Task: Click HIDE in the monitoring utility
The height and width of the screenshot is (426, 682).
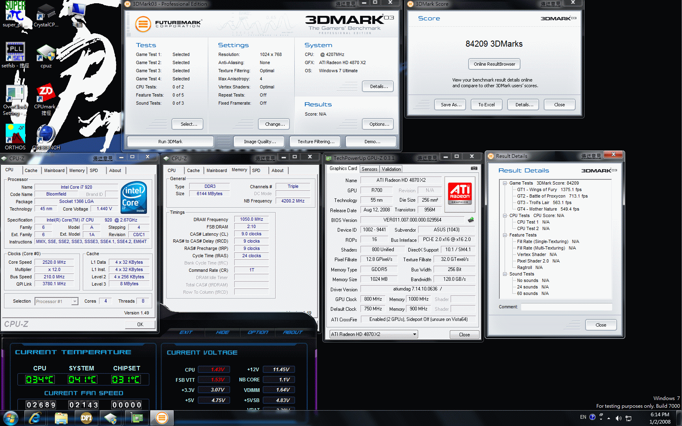Action: point(222,332)
